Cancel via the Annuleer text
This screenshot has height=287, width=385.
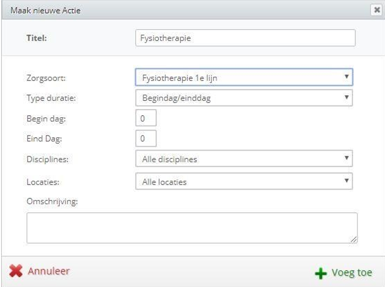48,271
